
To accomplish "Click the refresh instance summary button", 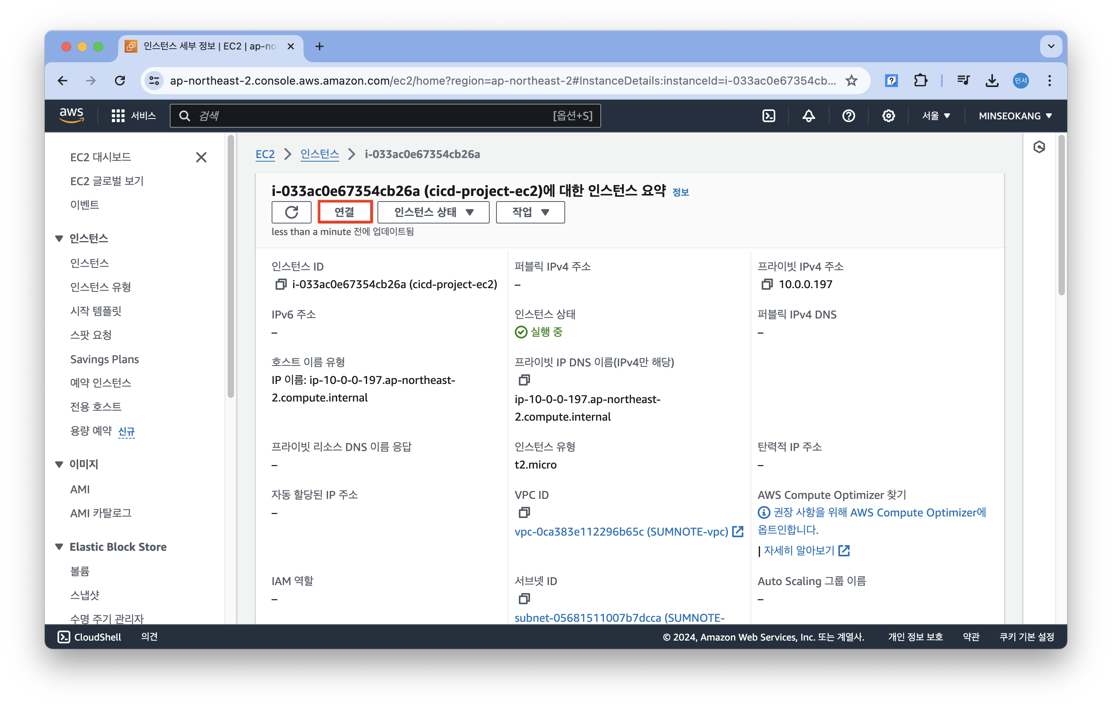I will [292, 212].
